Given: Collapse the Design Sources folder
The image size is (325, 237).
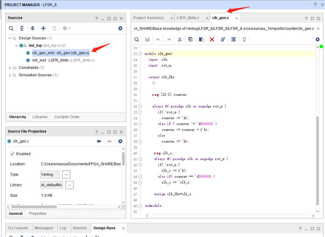Looking at the screenshot, I should tap(10, 38).
